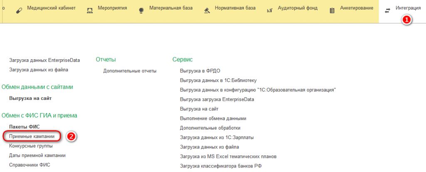This screenshot has height=172, width=426.
Task: Click the gavel icon next to Нормативная база
Action: (x=207, y=11)
